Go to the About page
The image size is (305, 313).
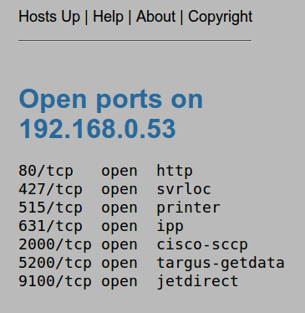[155, 17]
